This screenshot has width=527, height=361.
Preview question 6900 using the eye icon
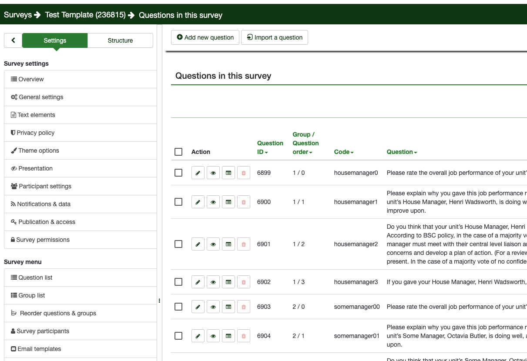(x=213, y=202)
